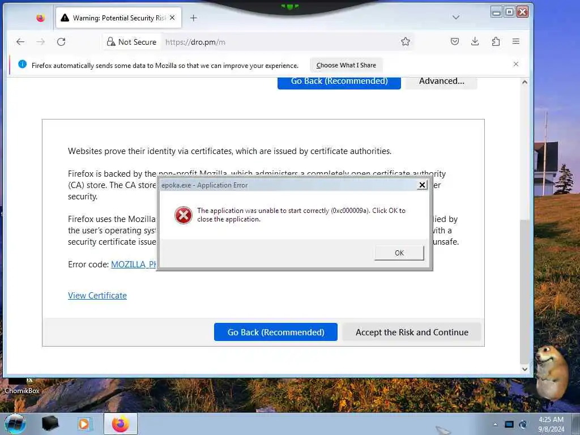
Task: Go back one page in Firefox
Action: click(x=20, y=42)
